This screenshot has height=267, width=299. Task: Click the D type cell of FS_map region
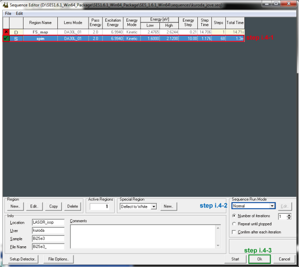(16, 32)
